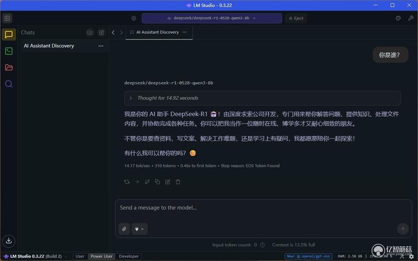Click the user message bubble 你是谁?
The height and width of the screenshot is (261, 418).
(x=390, y=55)
